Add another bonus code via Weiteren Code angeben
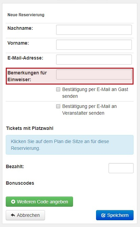Viewport: 140px width, 227px height. tap(39, 202)
